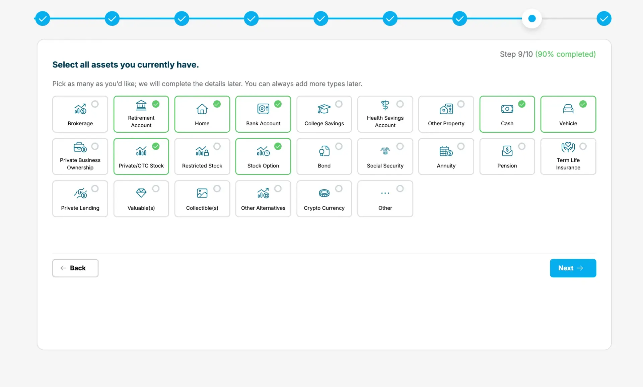643x387 pixels.
Task: Click the Social Security label text
Action: (x=385, y=166)
